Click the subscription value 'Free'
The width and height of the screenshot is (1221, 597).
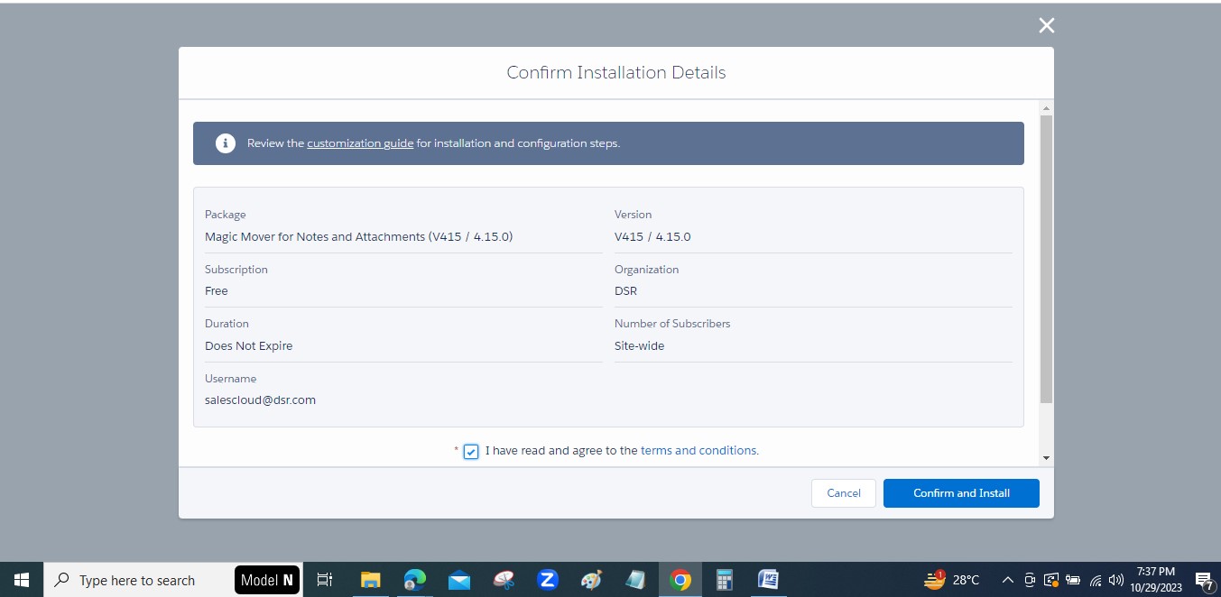point(217,291)
